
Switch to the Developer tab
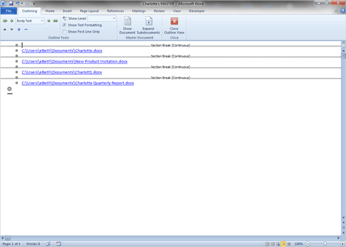click(x=197, y=11)
